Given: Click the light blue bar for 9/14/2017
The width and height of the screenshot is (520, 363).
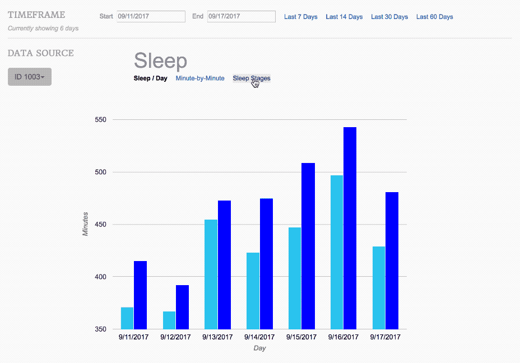Looking at the screenshot, I should tap(253, 291).
